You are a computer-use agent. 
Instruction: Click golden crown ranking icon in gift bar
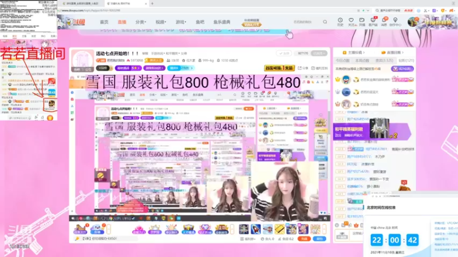click(x=222, y=230)
